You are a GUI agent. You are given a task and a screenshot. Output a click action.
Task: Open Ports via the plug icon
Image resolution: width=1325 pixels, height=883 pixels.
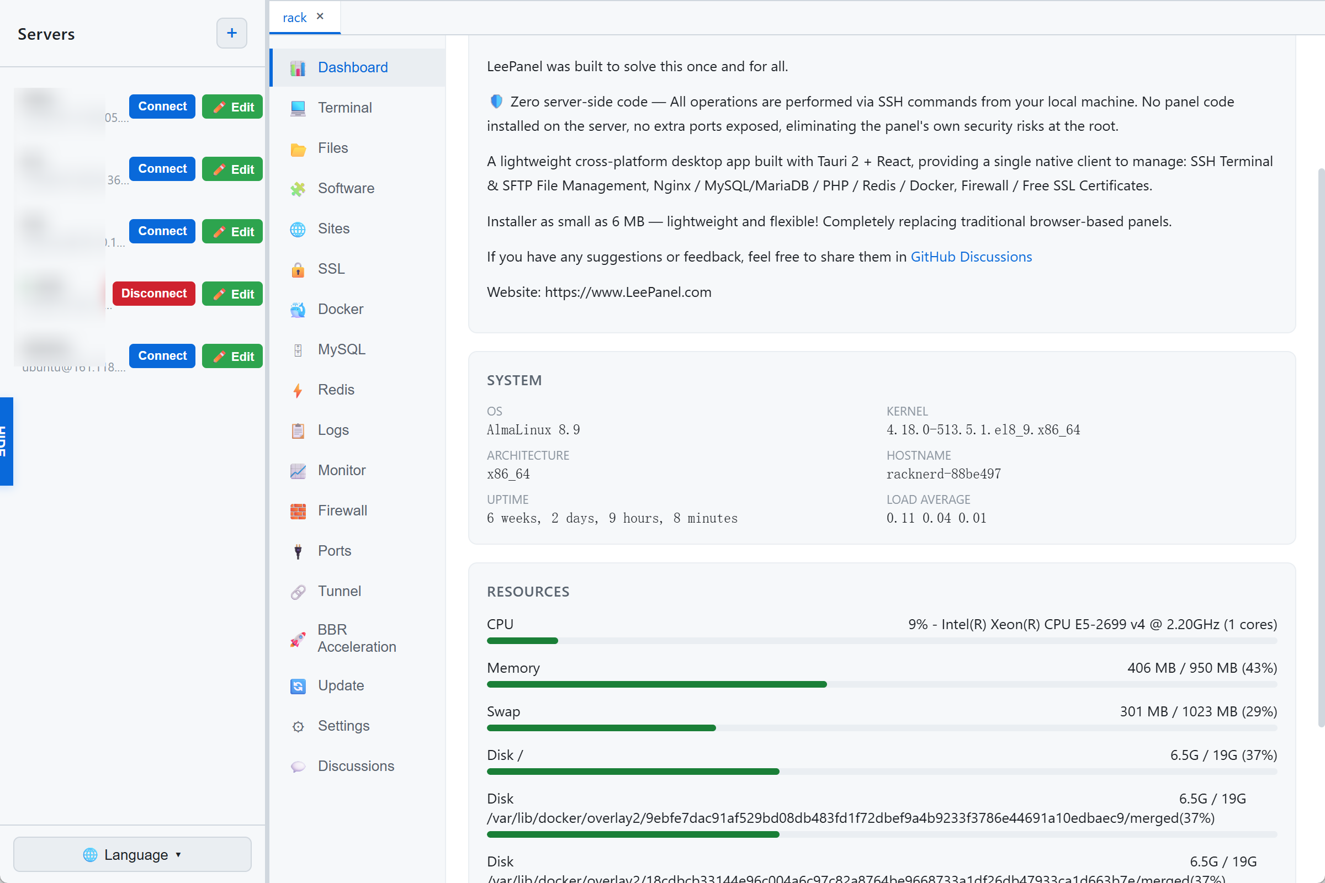[x=298, y=551]
